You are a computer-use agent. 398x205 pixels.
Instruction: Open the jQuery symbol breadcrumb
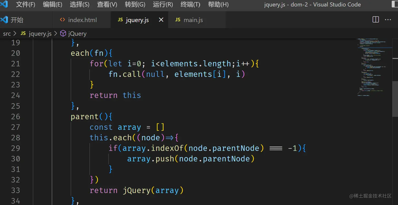pos(73,34)
